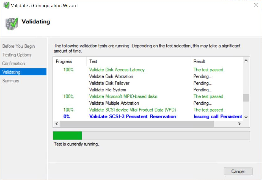Click the horizontal scrollbar thumb

click(x=137, y=124)
